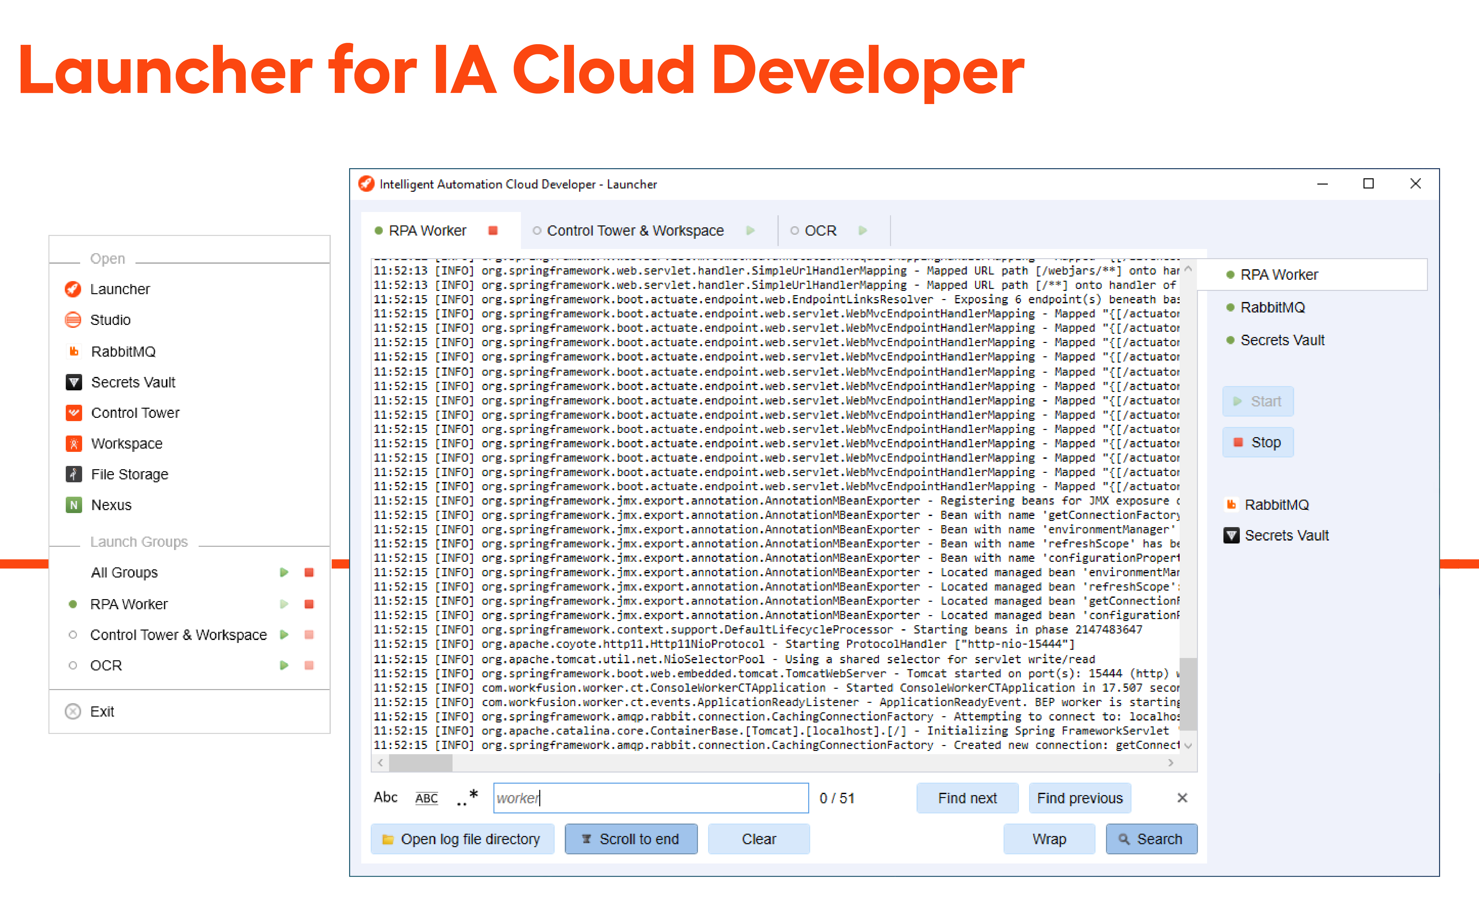Click the log scroll-right arrow
This screenshot has height=907, width=1479.
point(1171,762)
